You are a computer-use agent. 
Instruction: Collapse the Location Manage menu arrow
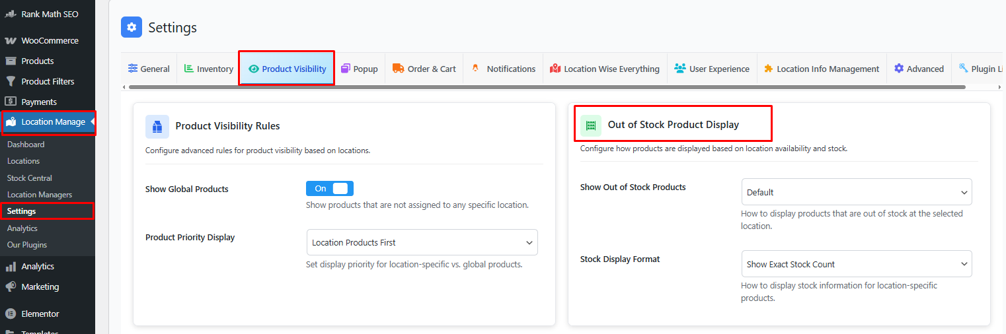click(93, 121)
